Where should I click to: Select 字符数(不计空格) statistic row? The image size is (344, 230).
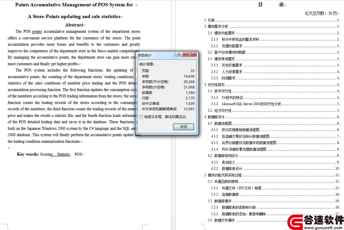(168, 82)
